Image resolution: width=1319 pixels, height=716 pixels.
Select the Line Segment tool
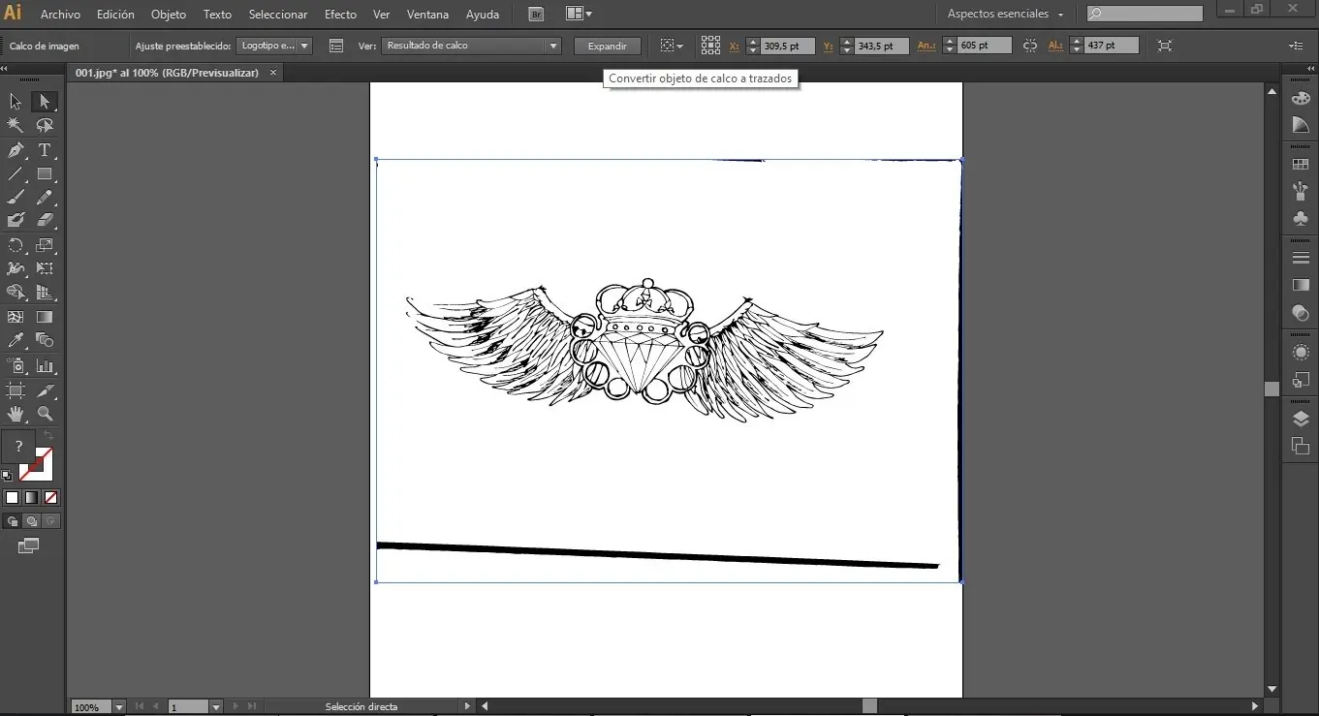[16, 173]
